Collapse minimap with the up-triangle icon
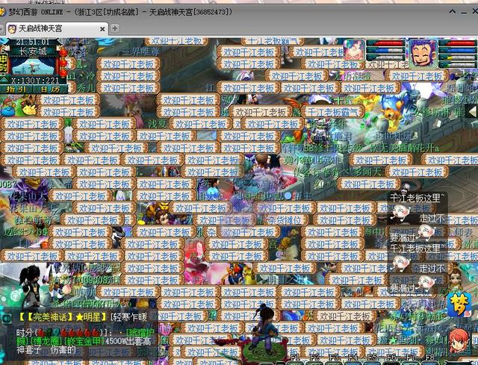The image size is (478, 365). [4, 80]
